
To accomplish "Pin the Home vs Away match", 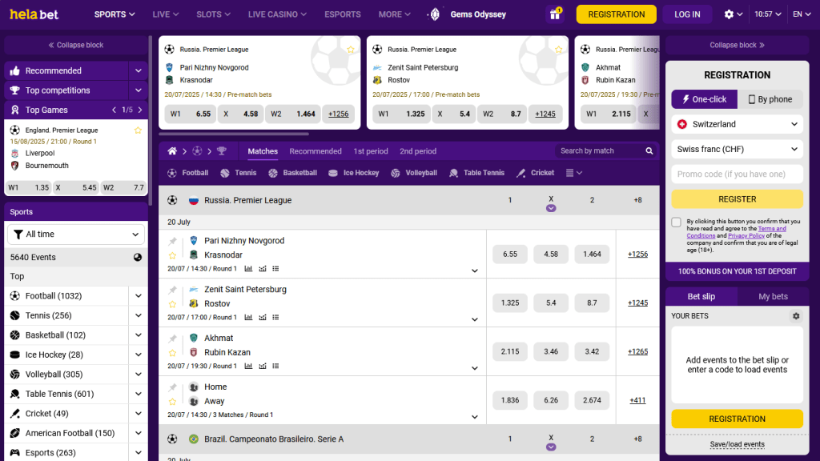I will click(173, 387).
